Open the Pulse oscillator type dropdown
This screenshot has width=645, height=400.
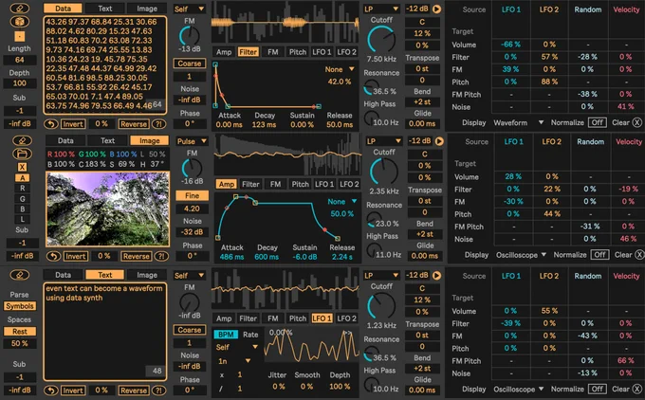point(192,141)
